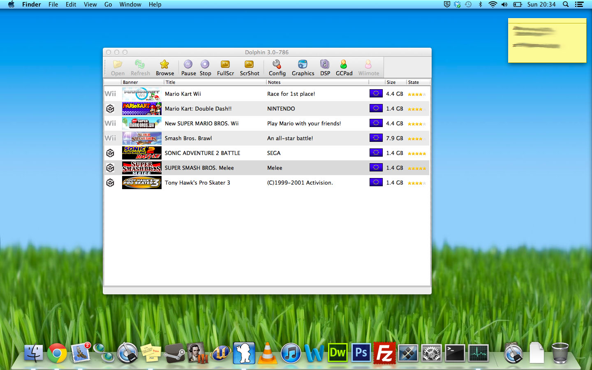Select New SUPER MARIO BROS. Wii title
The image size is (592, 370).
click(201, 123)
